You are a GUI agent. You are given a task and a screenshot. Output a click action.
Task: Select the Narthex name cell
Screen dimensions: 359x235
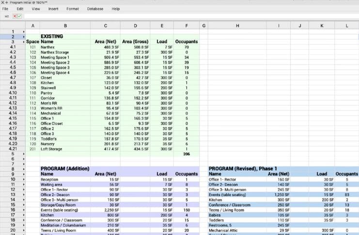[65, 47]
